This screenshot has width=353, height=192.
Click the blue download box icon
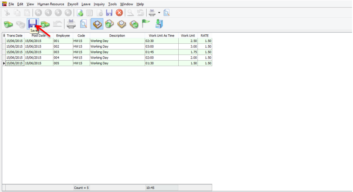[159, 24]
